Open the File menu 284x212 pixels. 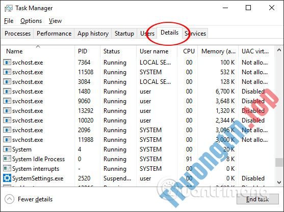click(x=9, y=21)
